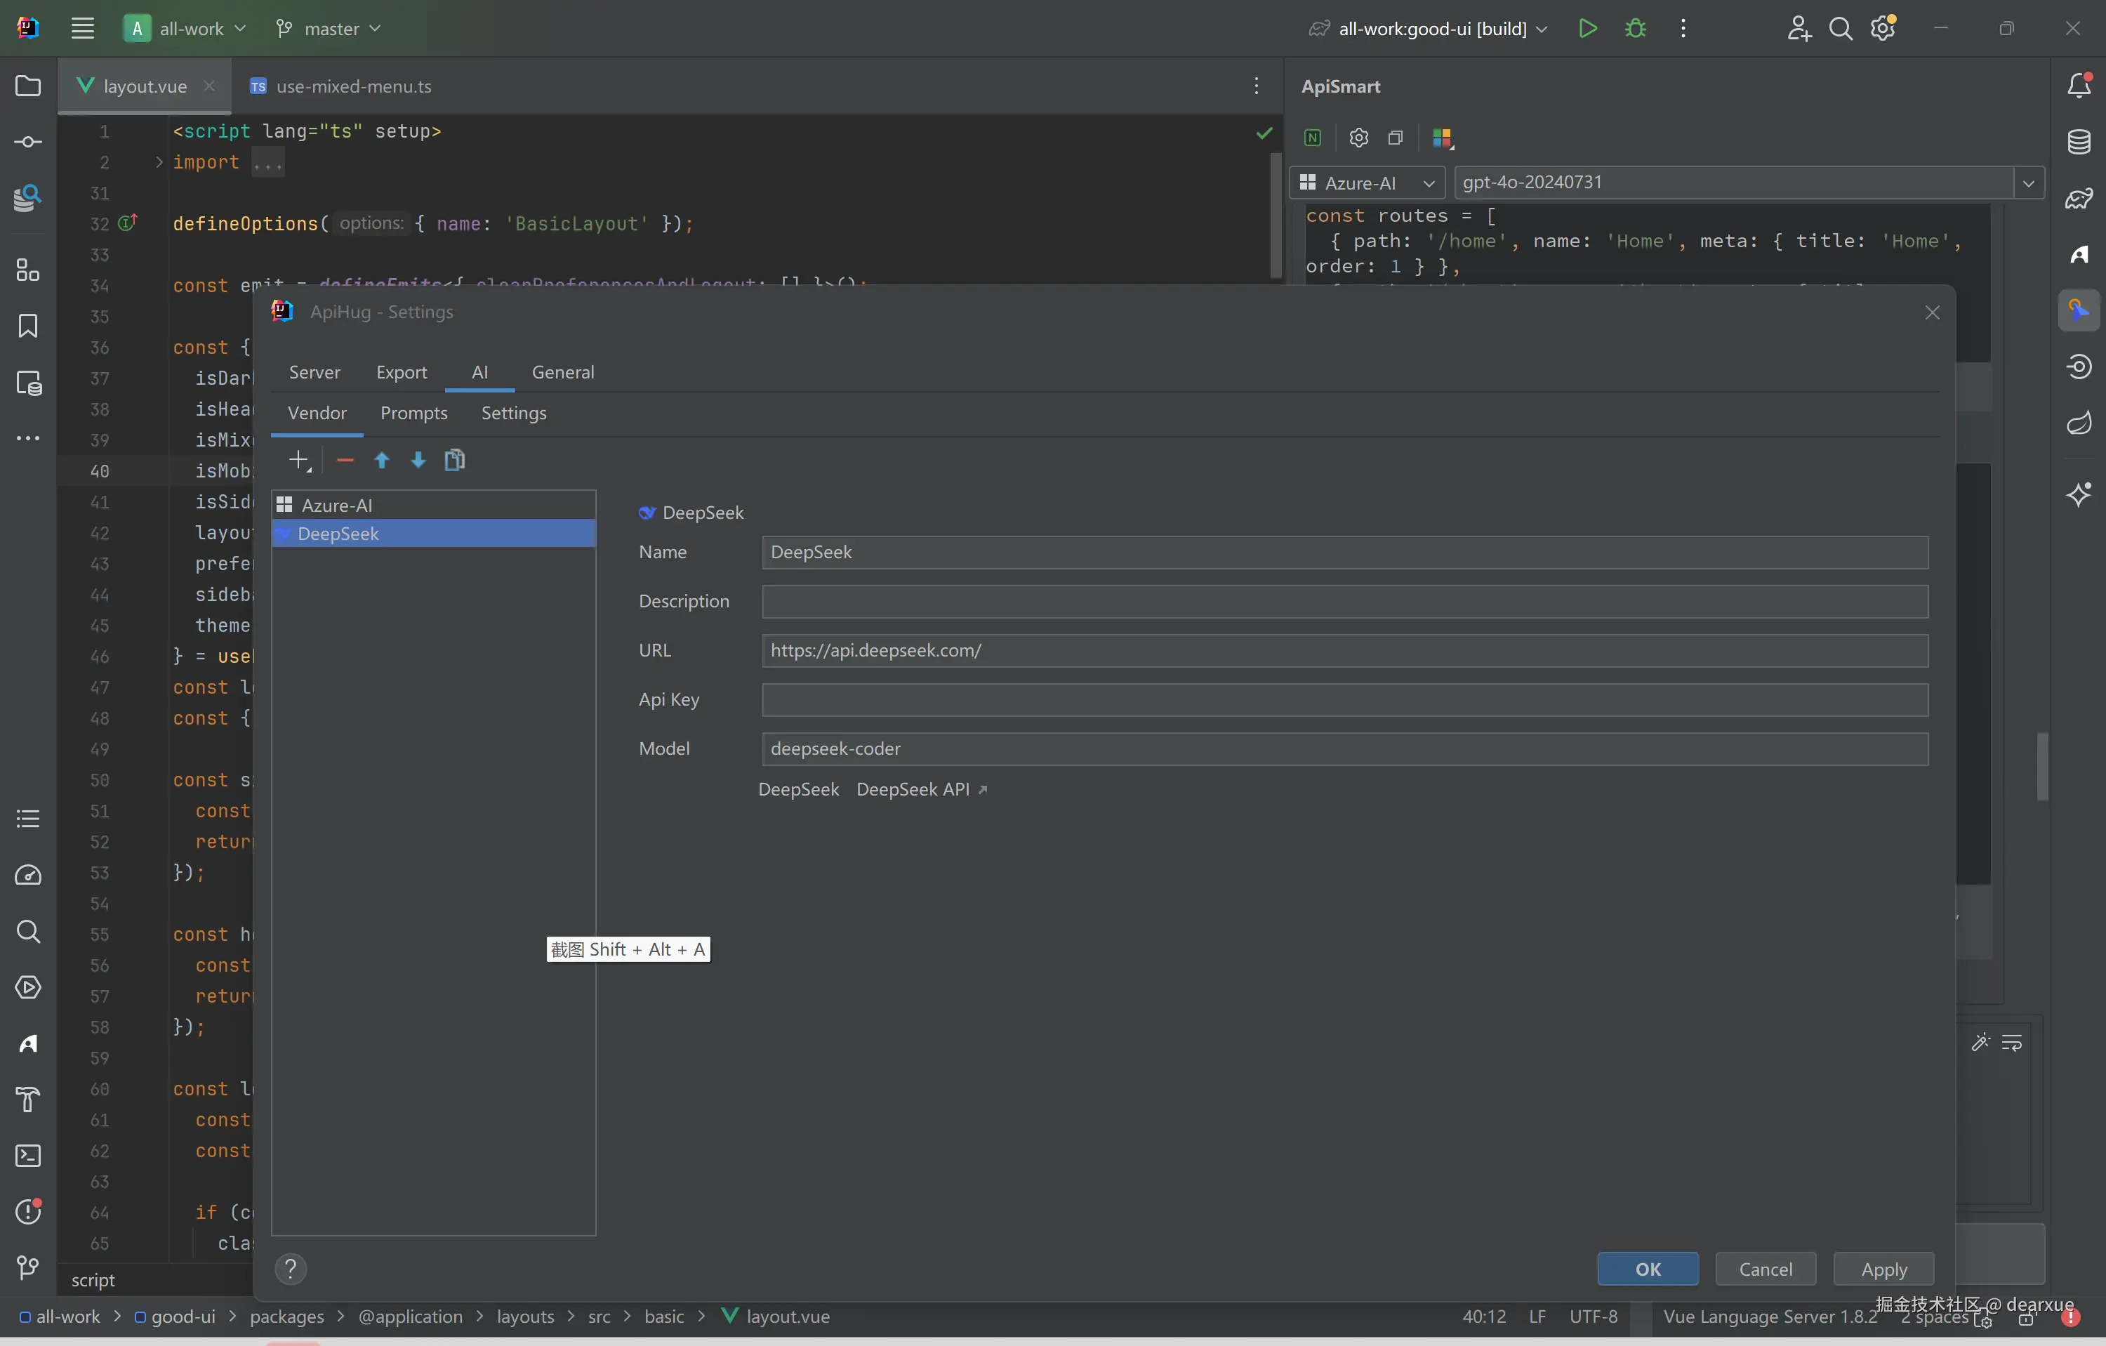Open Database tool window icon

[2079, 142]
